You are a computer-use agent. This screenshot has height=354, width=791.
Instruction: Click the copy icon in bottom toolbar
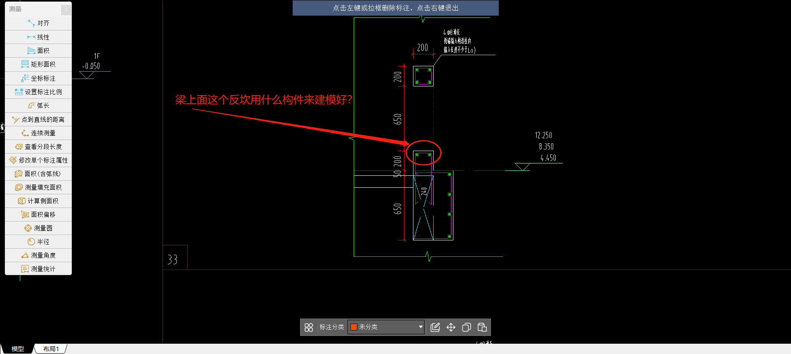coord(467,327)
